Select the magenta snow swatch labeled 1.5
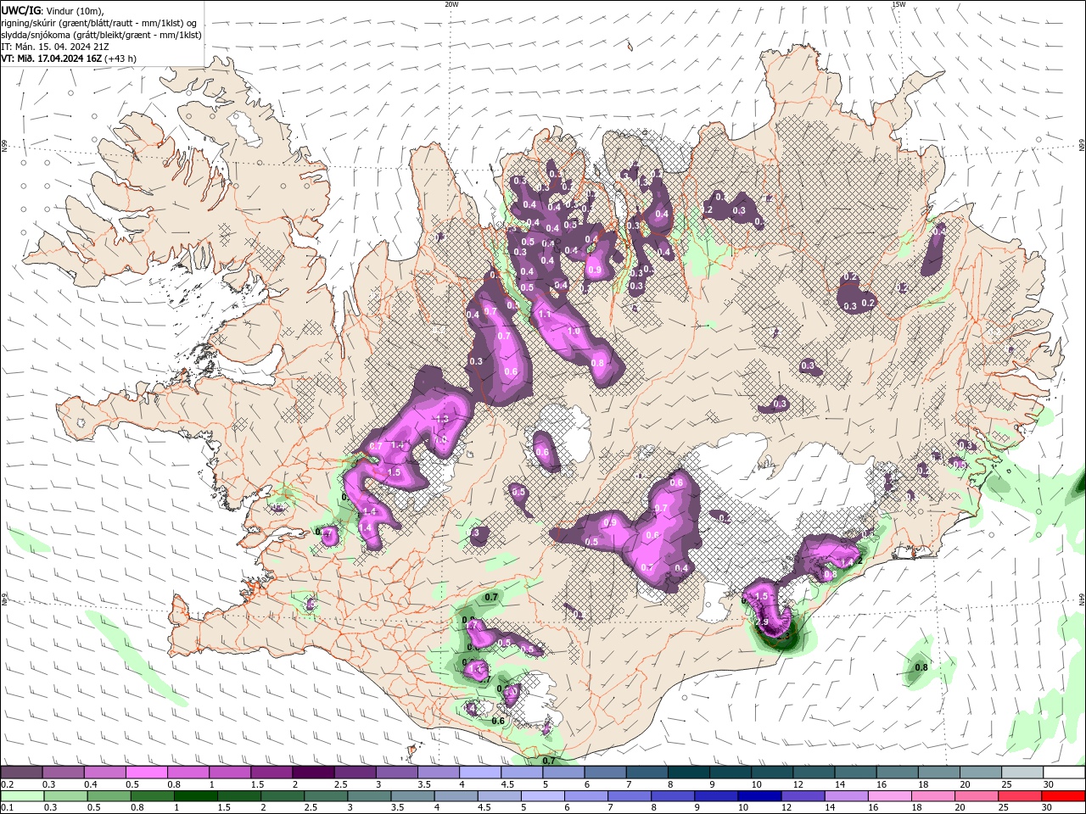This screenshot has width=1086, height=814. 271,772
